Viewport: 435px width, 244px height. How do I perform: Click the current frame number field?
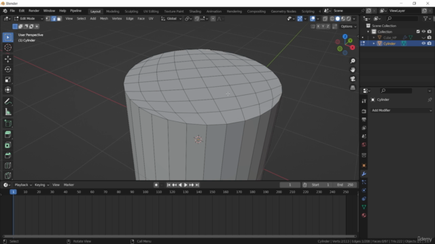click(290, 185)
